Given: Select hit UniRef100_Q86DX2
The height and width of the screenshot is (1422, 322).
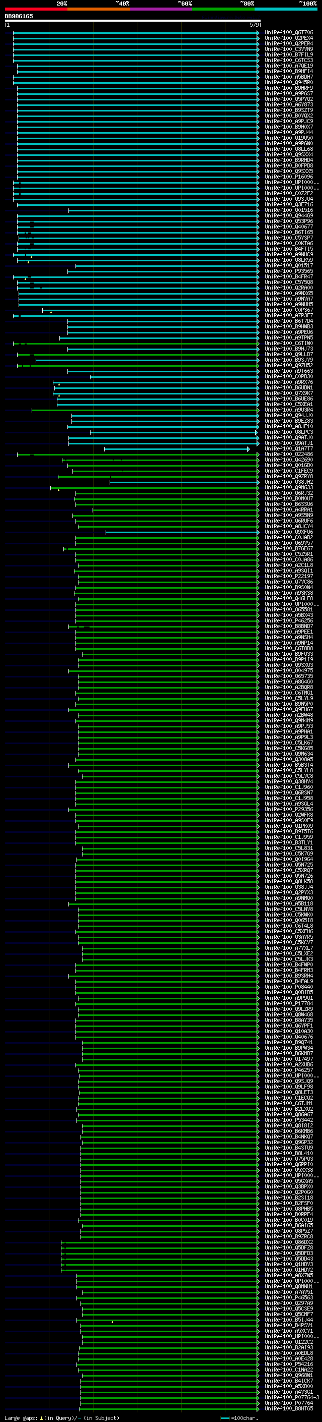Looking at the screenshot, I should [288, 1242].
